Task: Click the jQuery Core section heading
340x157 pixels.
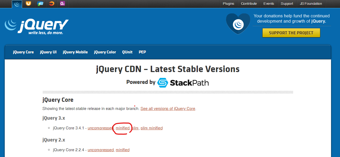Action: (58, 100)
